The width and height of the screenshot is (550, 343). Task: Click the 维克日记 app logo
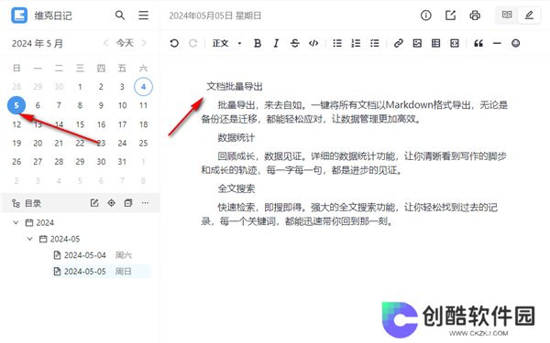coord(19,16)
